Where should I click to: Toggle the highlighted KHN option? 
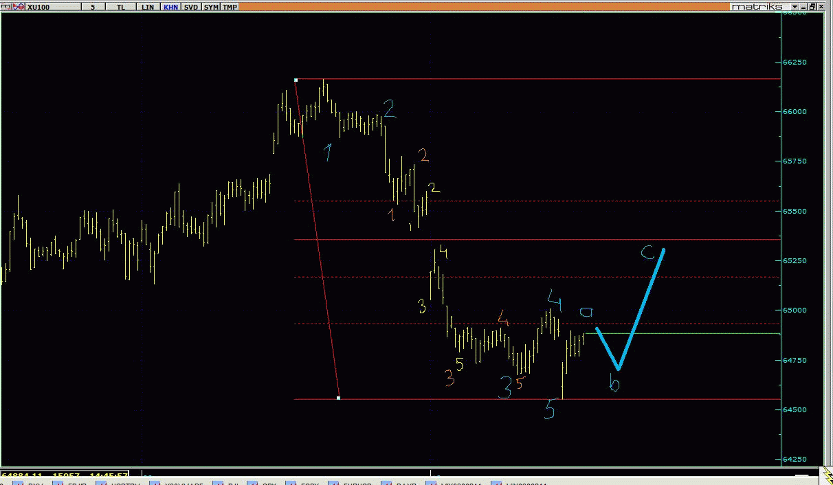(170, 6)
